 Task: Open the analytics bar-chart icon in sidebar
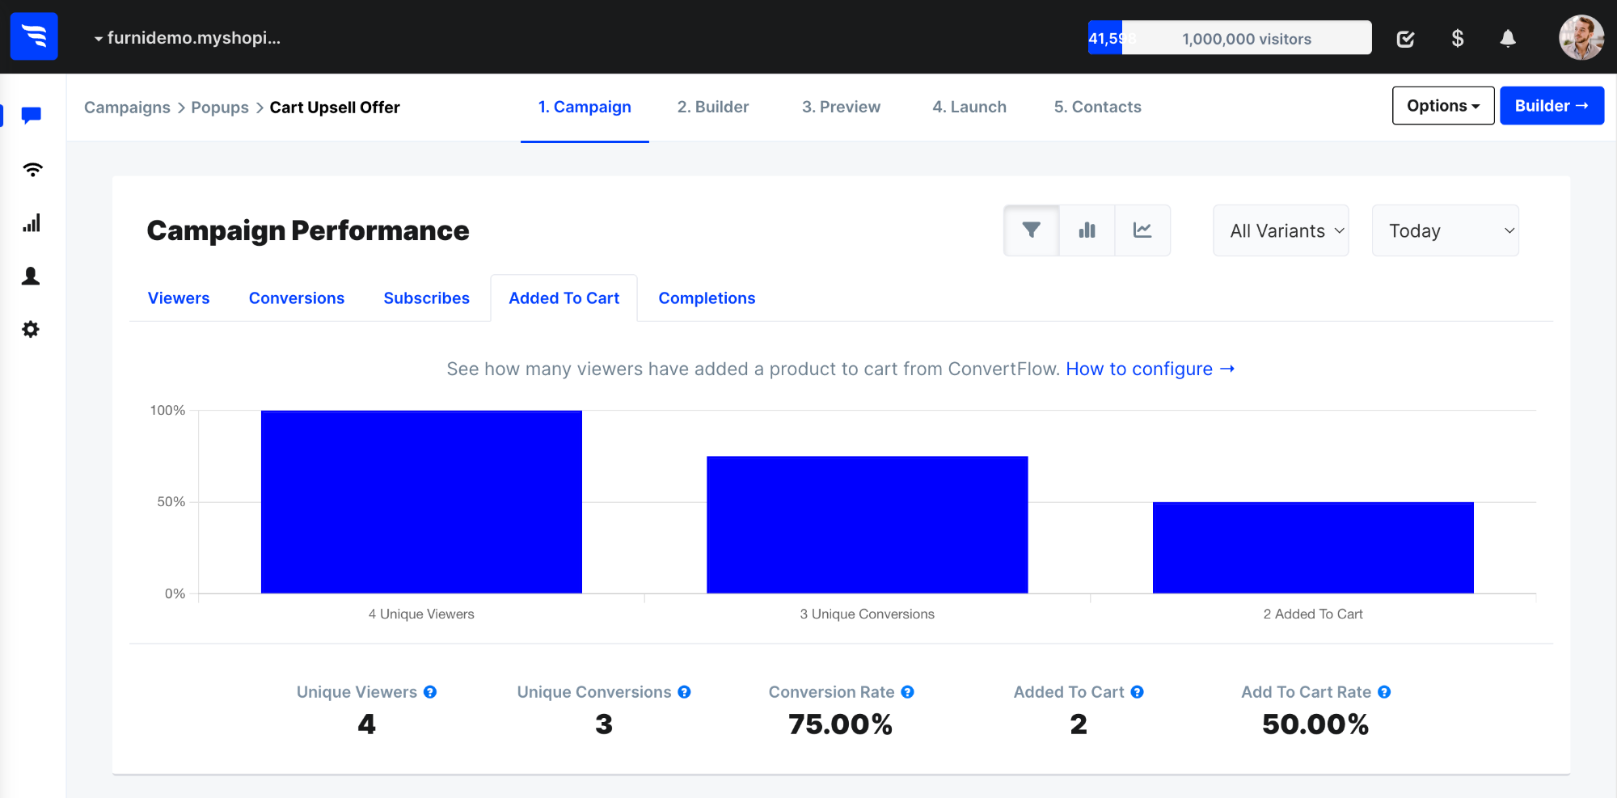[x=32, y=223]
